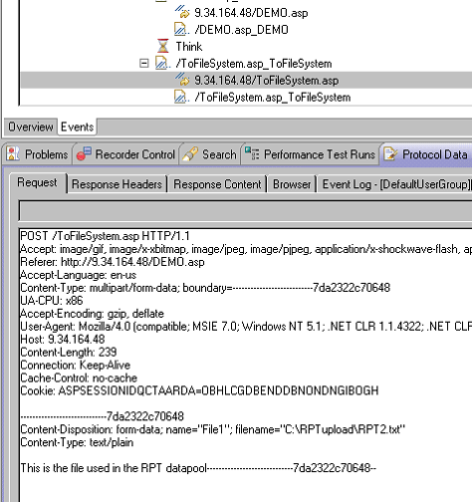Image resolution: width=473 pixels, height=503 pixels.
Task: Select the Events tab
Action: point(77,126)
